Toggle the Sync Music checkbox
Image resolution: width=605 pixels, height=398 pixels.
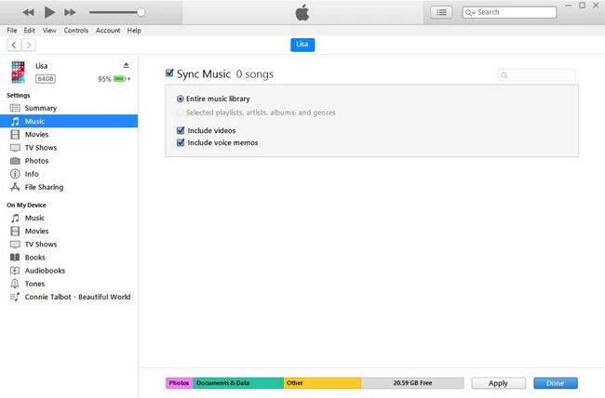(x=169, y=73)
